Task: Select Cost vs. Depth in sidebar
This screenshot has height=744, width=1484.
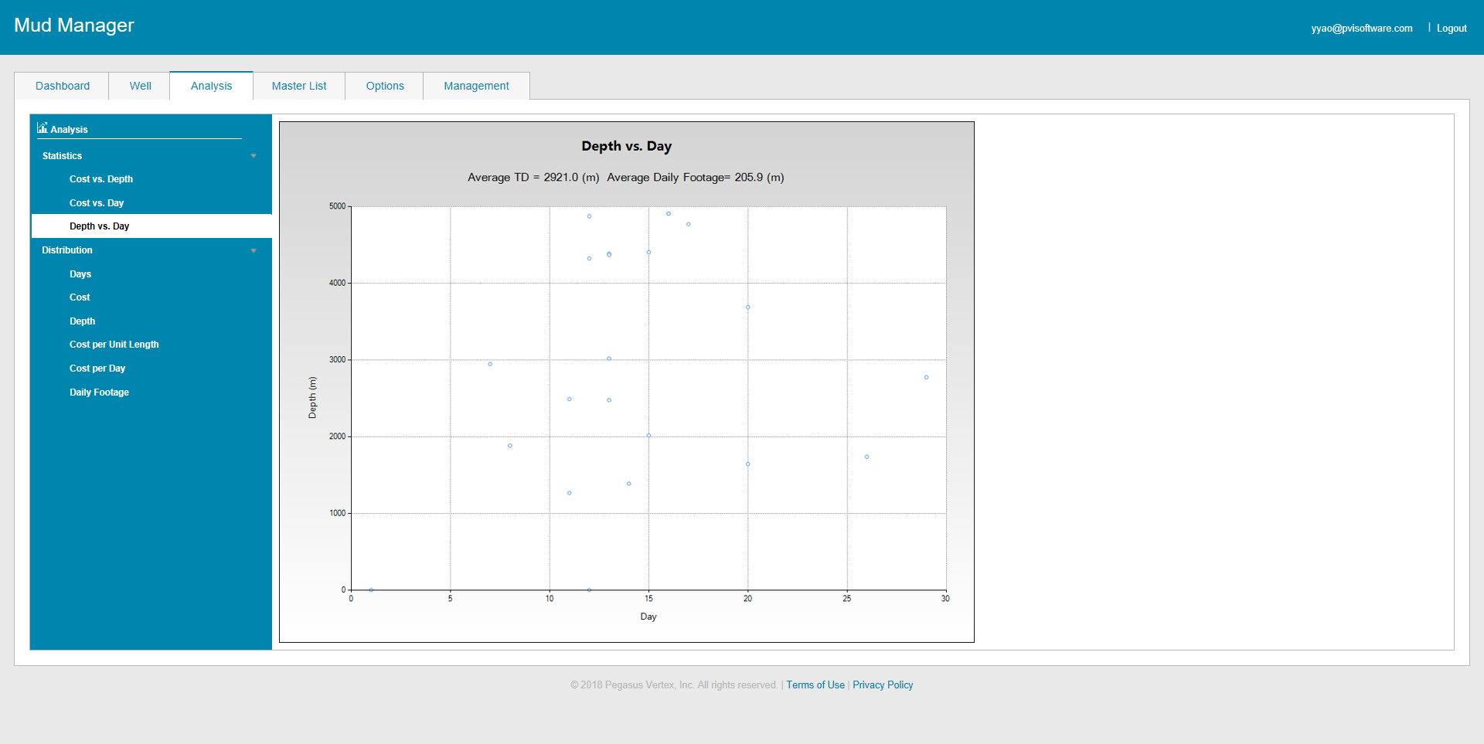Action: pyautogui.click(x=101, y=179)
